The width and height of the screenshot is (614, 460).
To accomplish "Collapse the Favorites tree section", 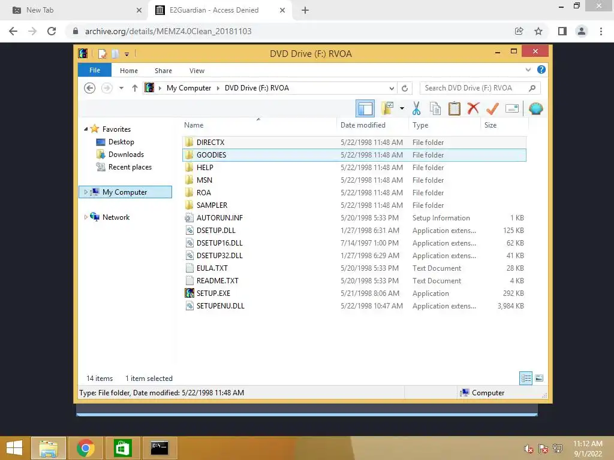I will coord(86,129).
